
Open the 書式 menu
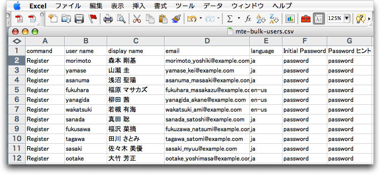tap(160, 6)
